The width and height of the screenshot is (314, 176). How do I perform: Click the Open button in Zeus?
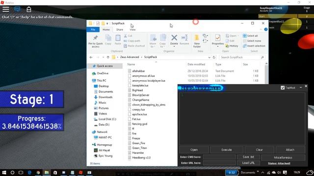coord(194,150)
